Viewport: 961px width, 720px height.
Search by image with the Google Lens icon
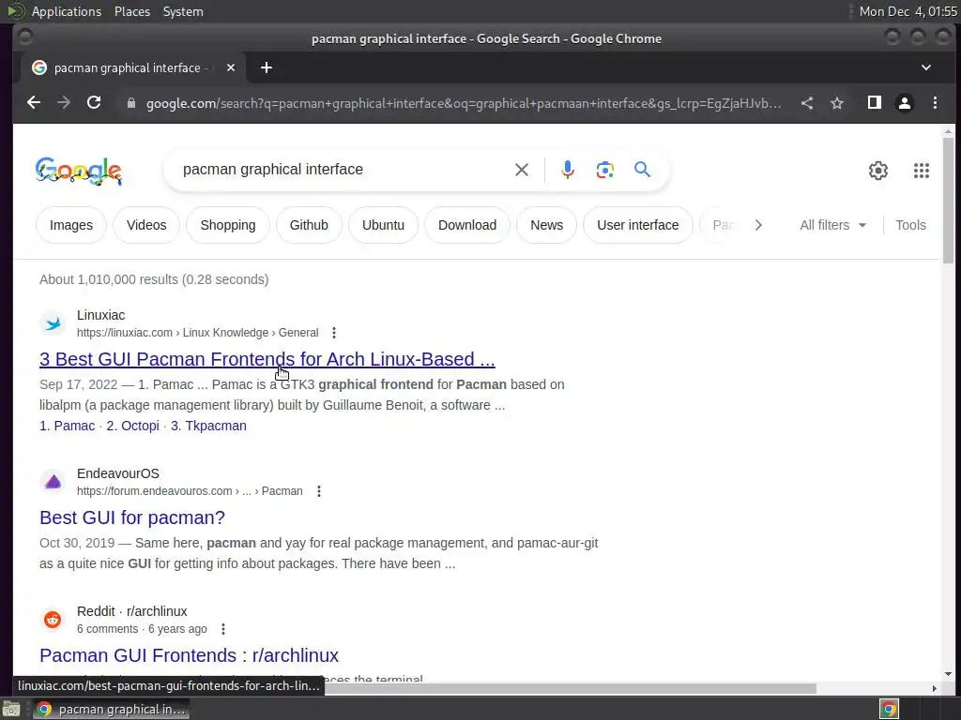point(605,170)
